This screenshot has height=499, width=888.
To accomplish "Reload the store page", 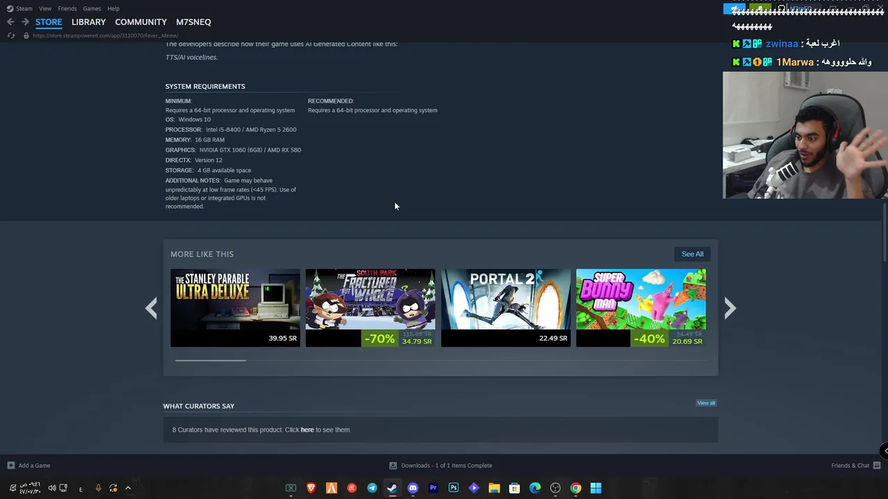I will click(10, 35).
